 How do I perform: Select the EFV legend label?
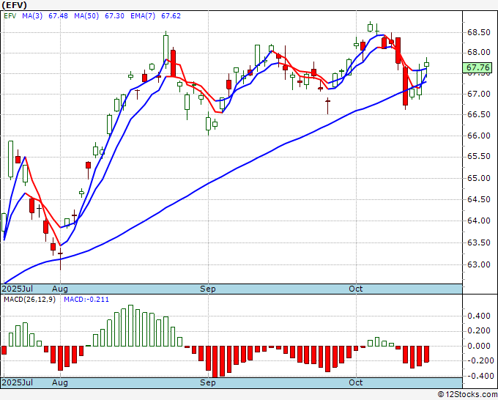(x=10, y=16)
